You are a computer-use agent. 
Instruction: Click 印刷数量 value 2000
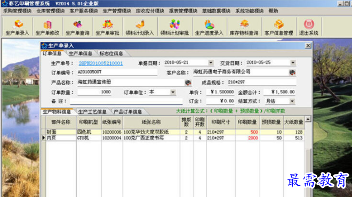247,138
